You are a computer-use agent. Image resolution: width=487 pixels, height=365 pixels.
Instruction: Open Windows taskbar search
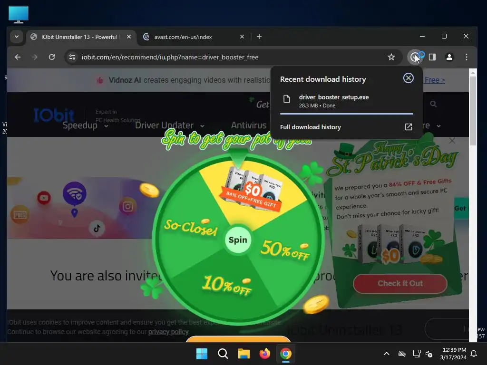[223, 354]
